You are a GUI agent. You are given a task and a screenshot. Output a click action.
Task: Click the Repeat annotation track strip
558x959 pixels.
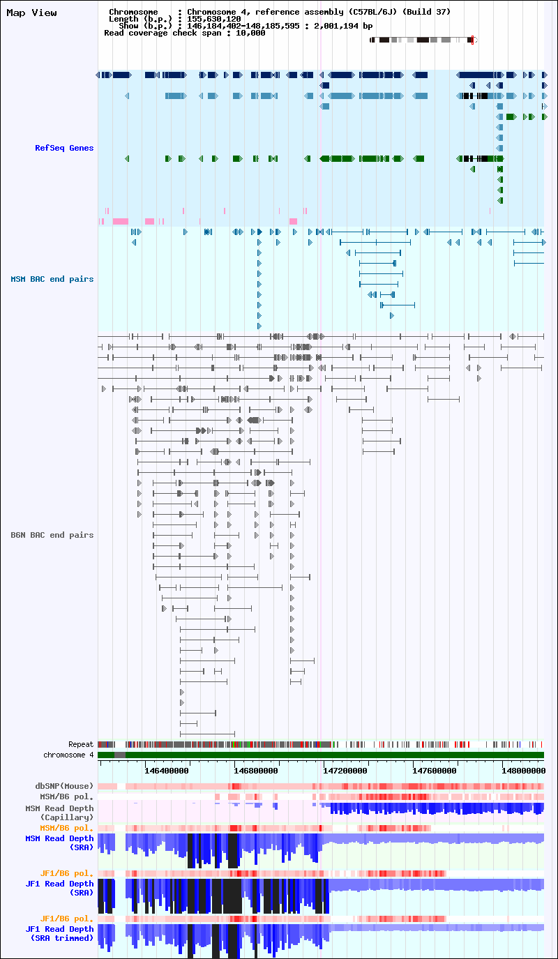321,744
